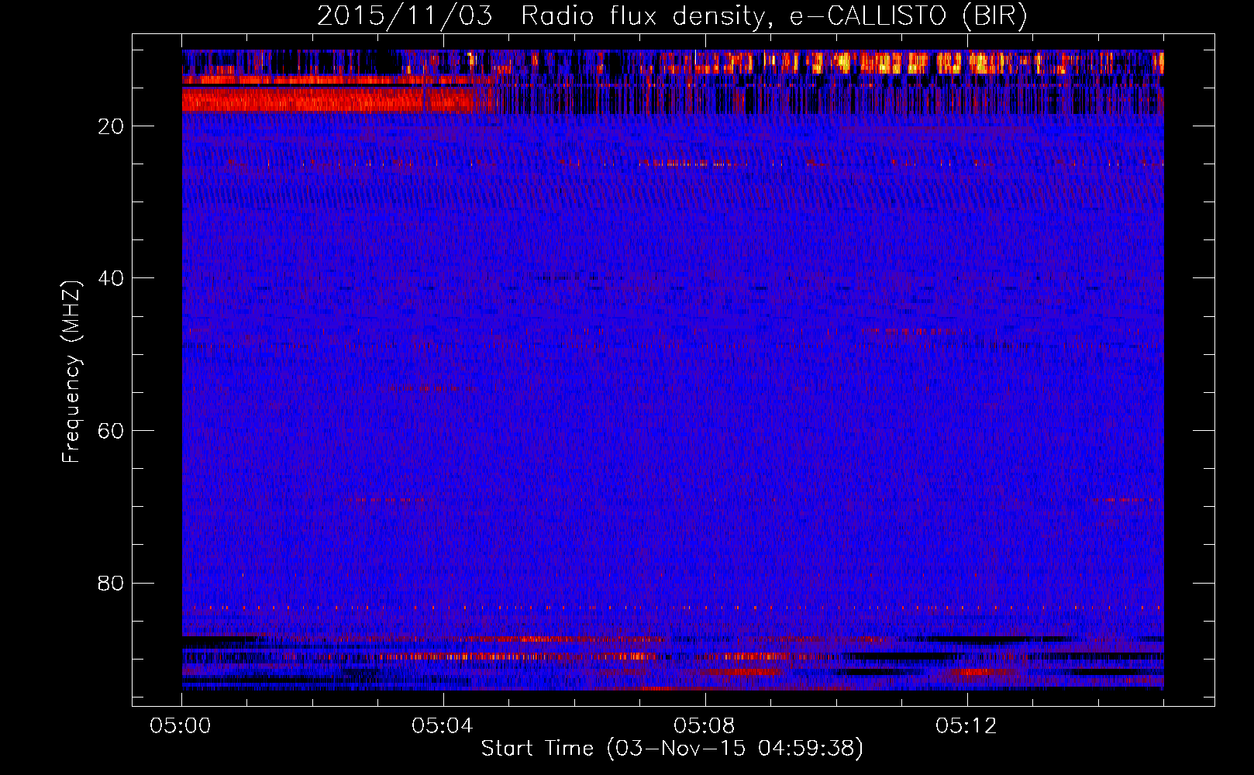This screenshot has height=775, width=1254.
Task: Click the "Start Time (03-Nov-15 04:59:38)" label
Action: [x=672, y=749]
